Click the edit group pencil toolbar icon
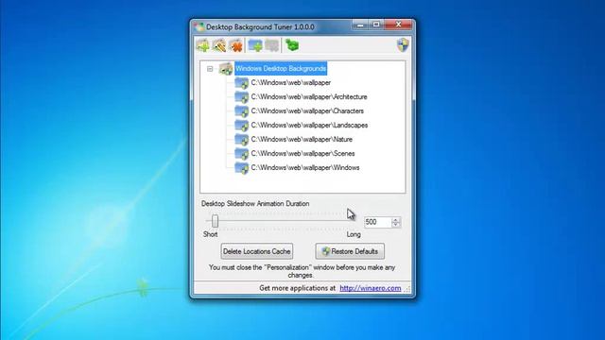 (219, 46)
